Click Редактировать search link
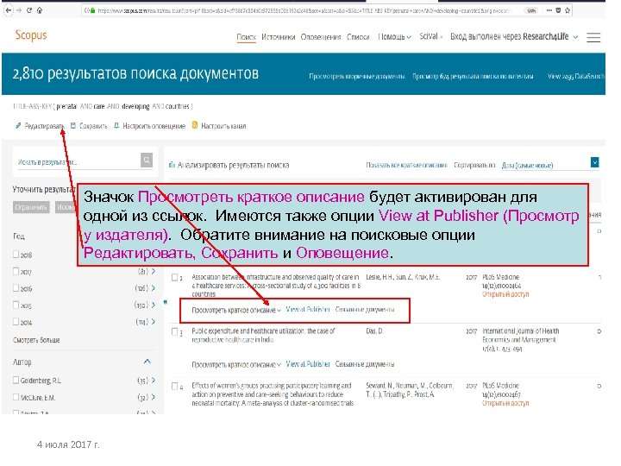This screenshot has width=621, height=466. [44, 126]
